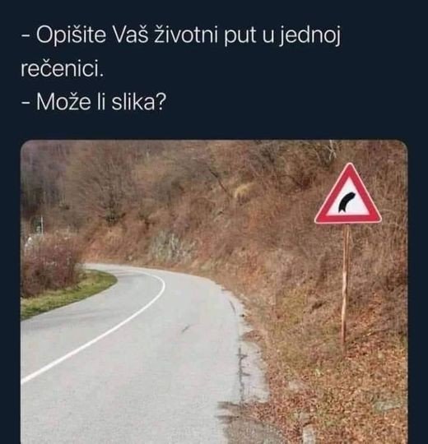This screenshot has width=428, height=444.
Task: Click the word 'Može' in the reply line
Action: point(63,102)
